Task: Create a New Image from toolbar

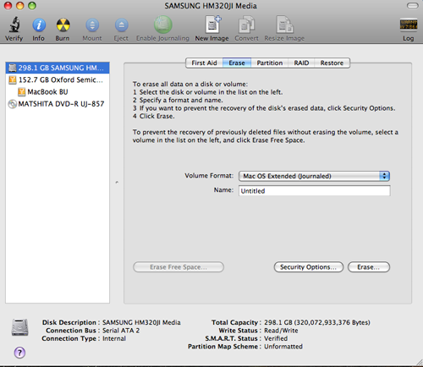Action: [x=212, y=25]
